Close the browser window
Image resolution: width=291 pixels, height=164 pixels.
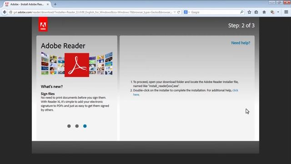tap(287, 2)
